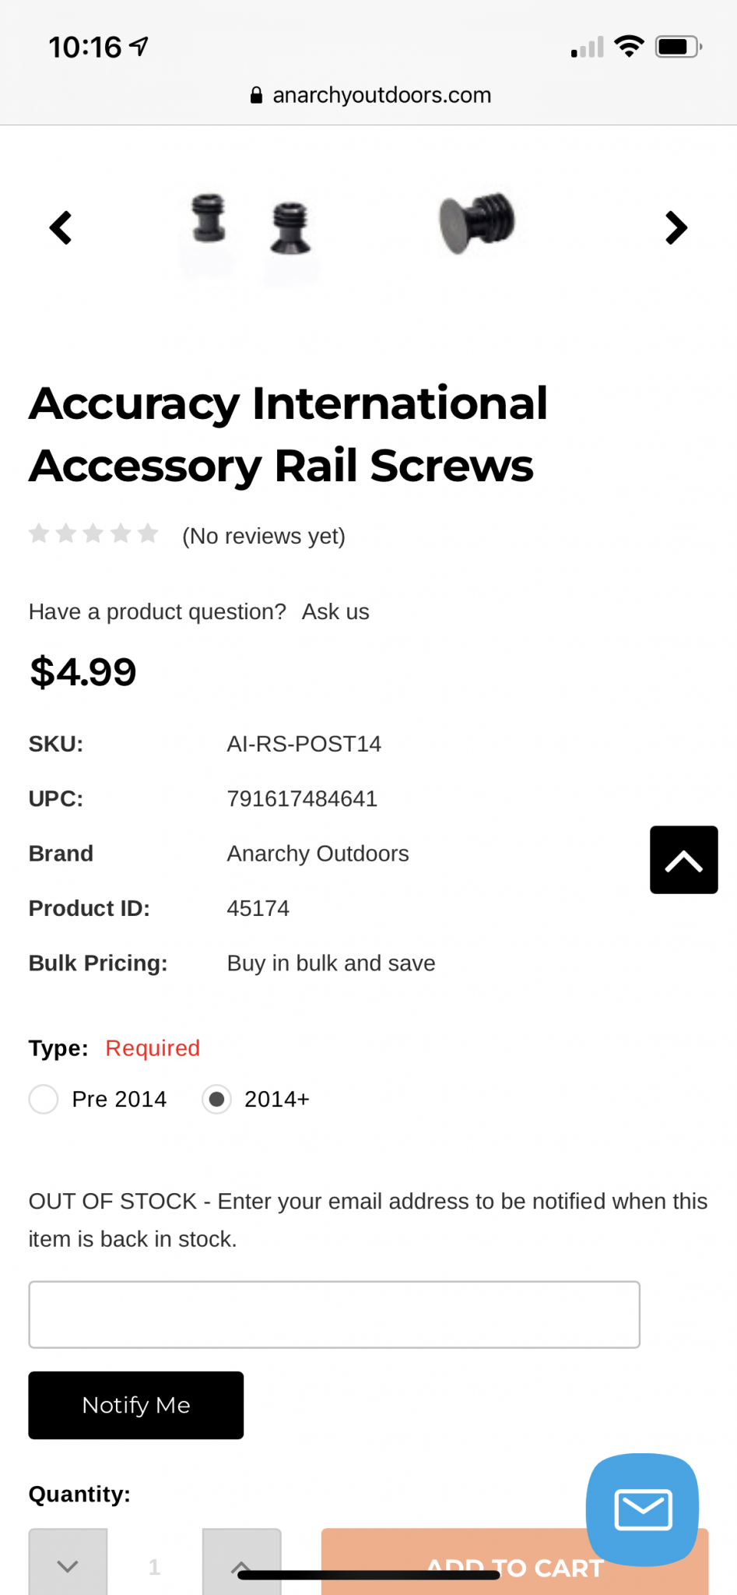The height and width of the screenshot is (1595, 737).
Task: Tap the padlock icon in address bar
Action: coord(256,95)
